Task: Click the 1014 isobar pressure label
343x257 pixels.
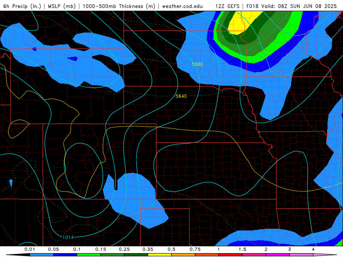Action: [x=68, y=237]
